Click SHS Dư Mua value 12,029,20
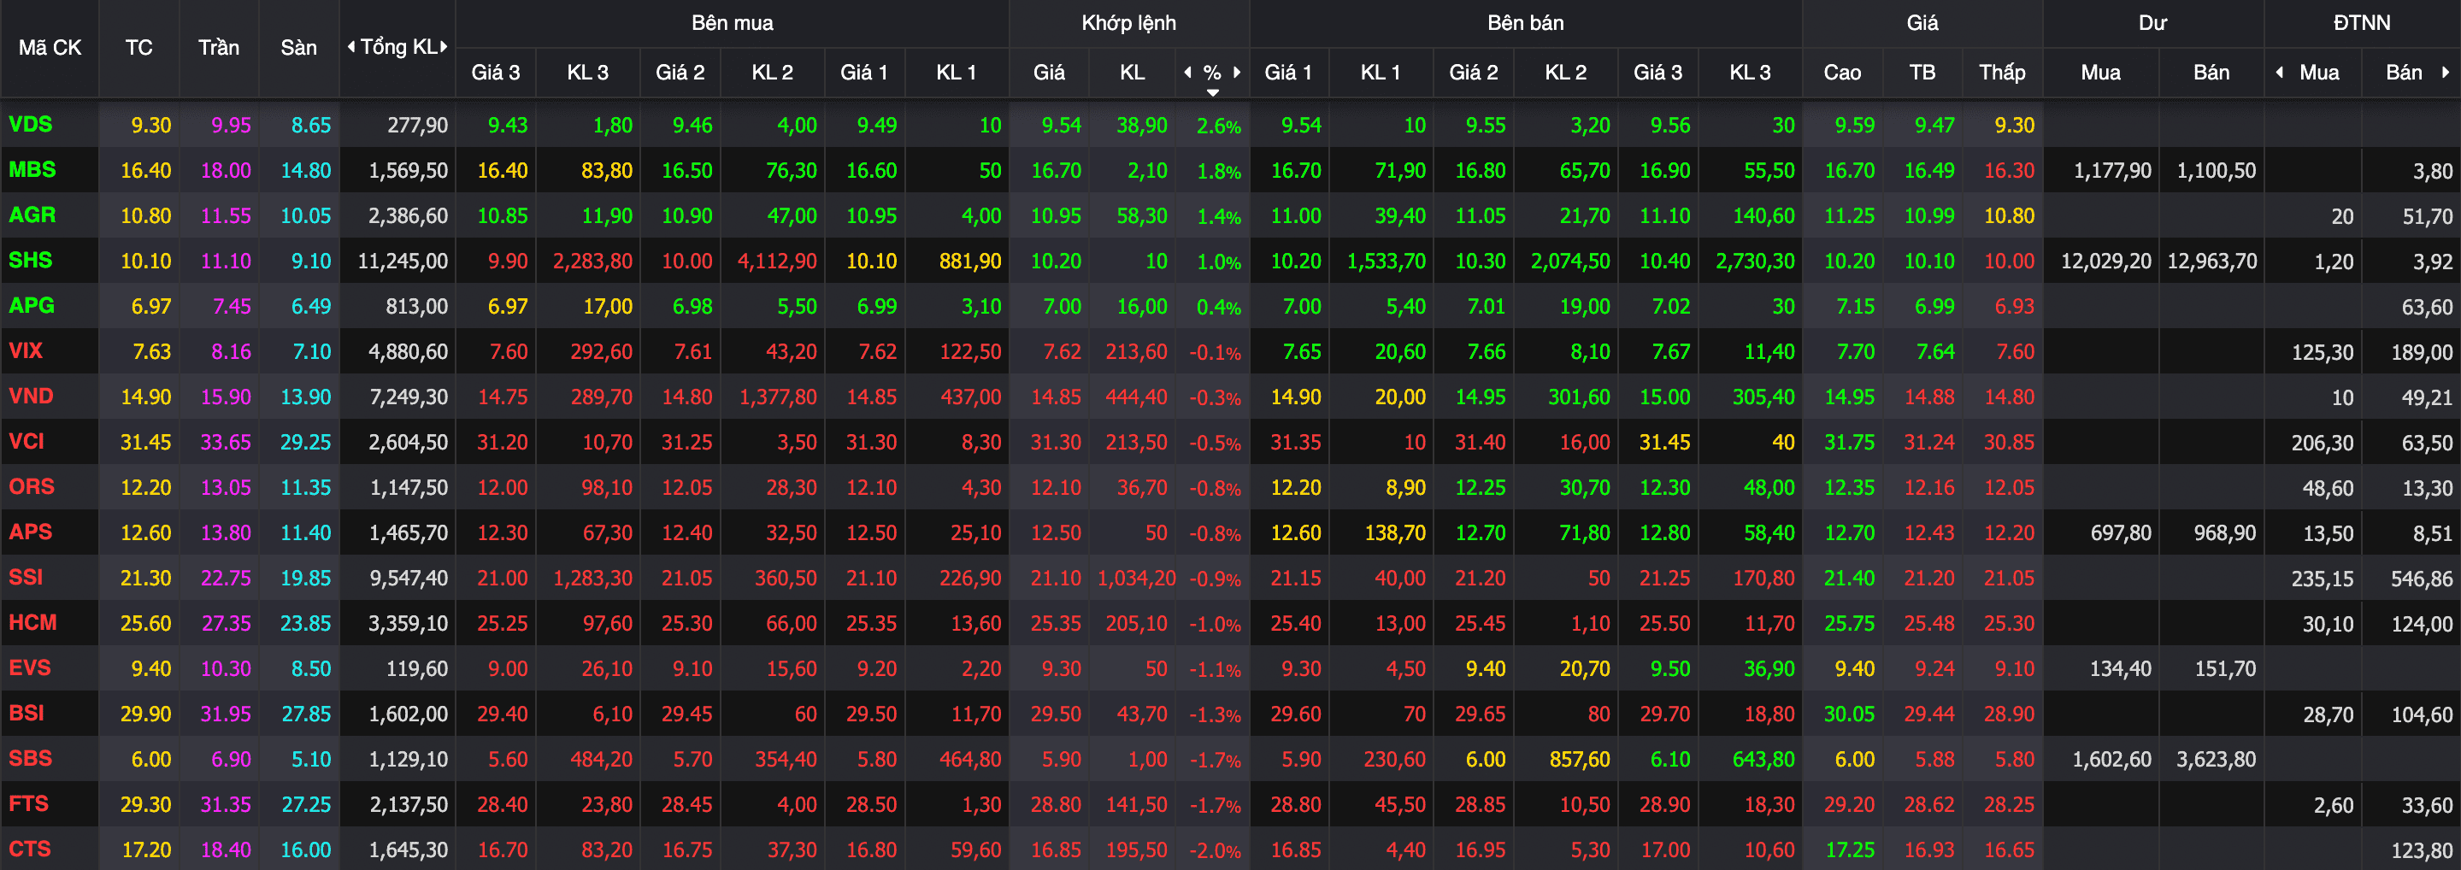Image resolution: width=2461 pixels, height=870 pixels. (2105, 261)
